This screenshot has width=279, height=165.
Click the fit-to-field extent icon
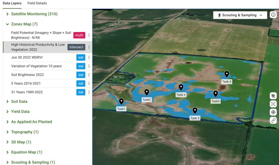click(x=273, y=104)
